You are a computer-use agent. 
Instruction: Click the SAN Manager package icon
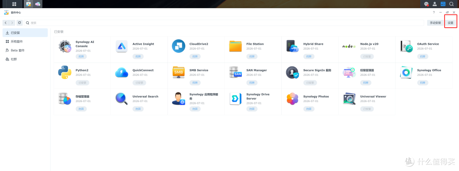(235, 72)
